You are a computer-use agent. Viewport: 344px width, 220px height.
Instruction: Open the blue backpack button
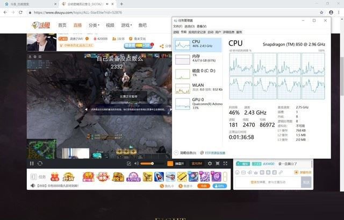click(x=220, y=186)
